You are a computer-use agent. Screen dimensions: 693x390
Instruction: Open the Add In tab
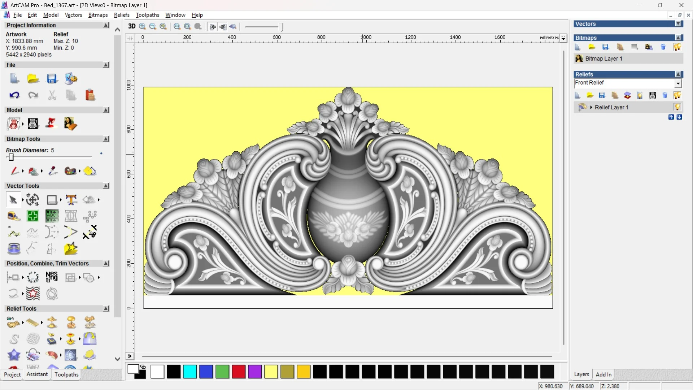(603, 374)
